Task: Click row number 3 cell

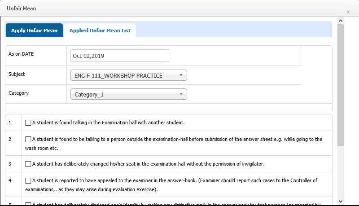Action: (13, 164)
